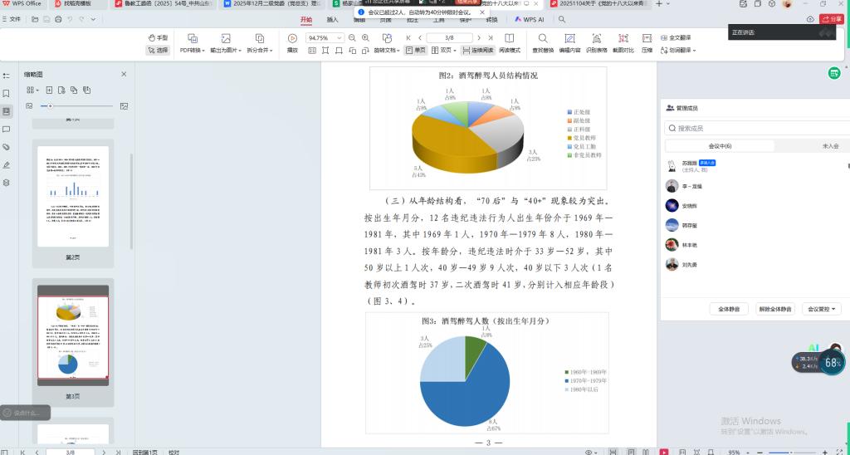The image size is (850, 455).
Task: Zoom in with the plus magnifier
Action: [x=366, y=38]
